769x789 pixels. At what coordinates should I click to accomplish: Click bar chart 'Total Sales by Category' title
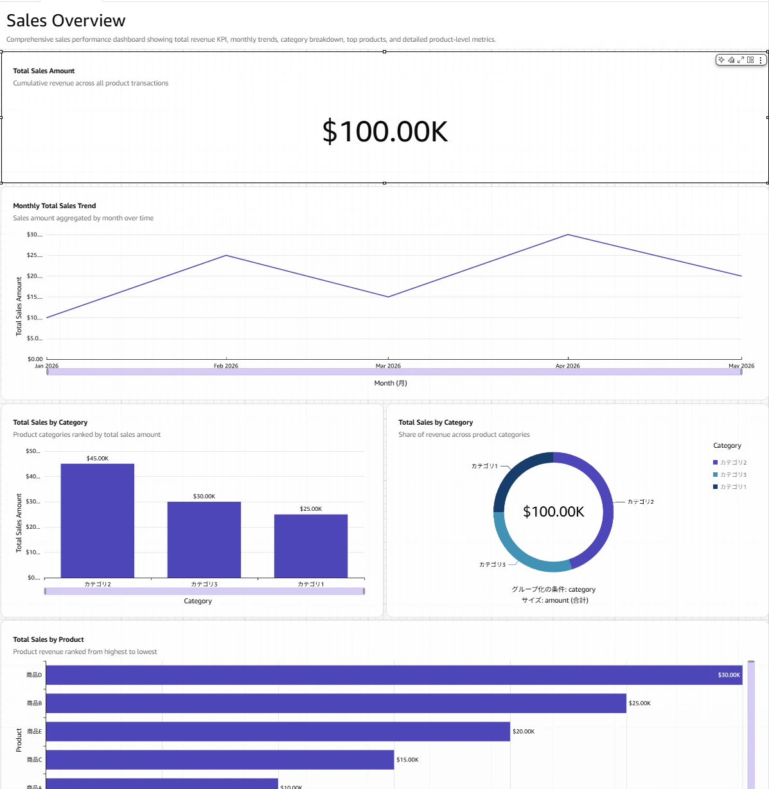pos(50,422)
